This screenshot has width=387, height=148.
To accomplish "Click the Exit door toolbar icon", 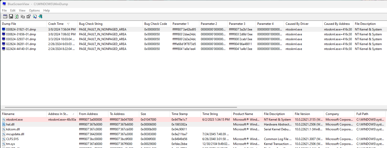I will [40, 16].
